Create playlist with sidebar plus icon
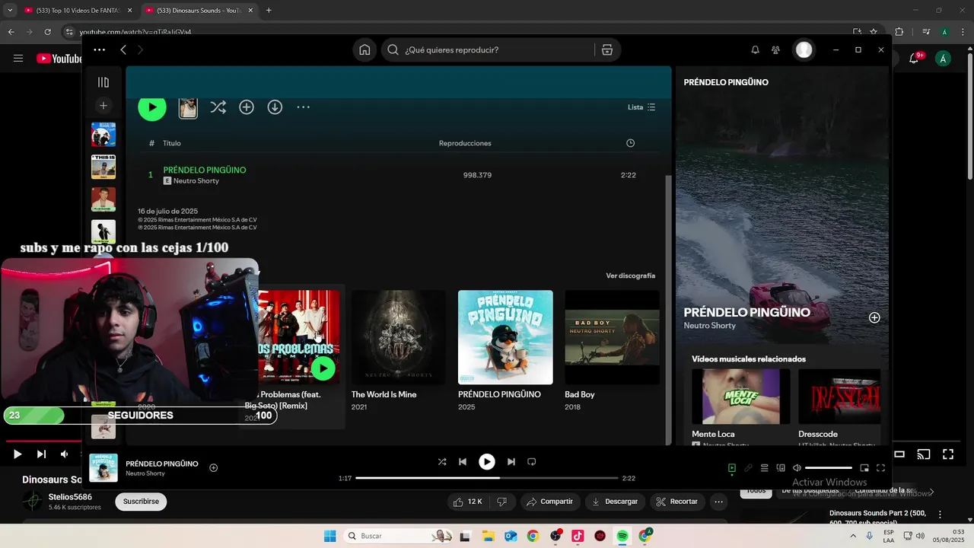This screenshot has width=974, height=548. tap(103, 106)
